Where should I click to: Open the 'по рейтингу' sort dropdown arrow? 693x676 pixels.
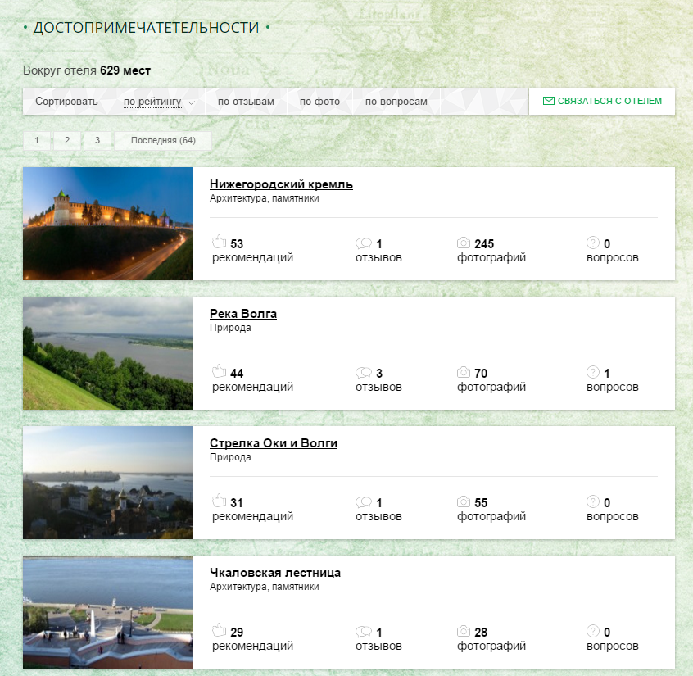tap(191, 102)
